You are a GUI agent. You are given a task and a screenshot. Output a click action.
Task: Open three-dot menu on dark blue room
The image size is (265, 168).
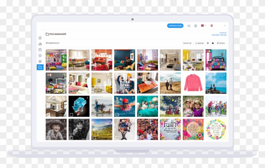pos(133,51)
